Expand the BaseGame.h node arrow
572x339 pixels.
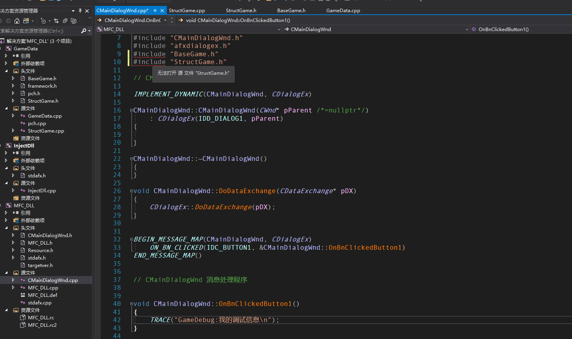point(13,79)
